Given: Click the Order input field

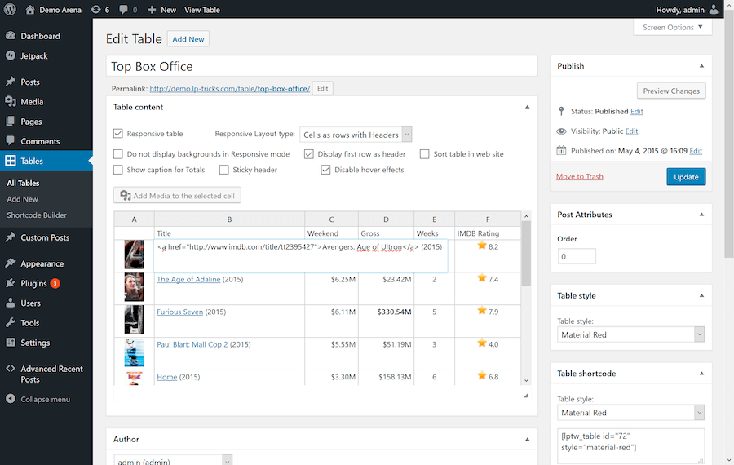Looking at the screenshot, I should coord(577,257).
